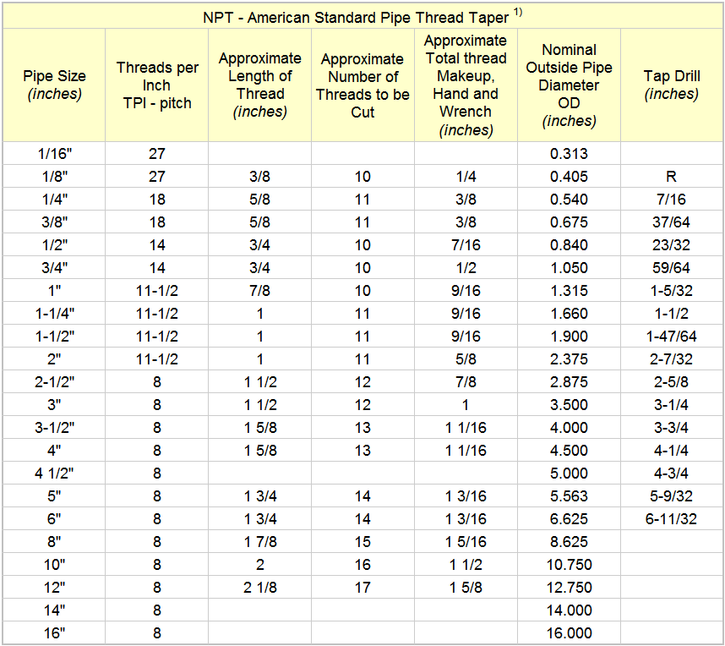The height and width of the screenshot is (646, 725).
Task: Click the Tap Drill column header
Action: pyautogui.click(x=672, y=85)
